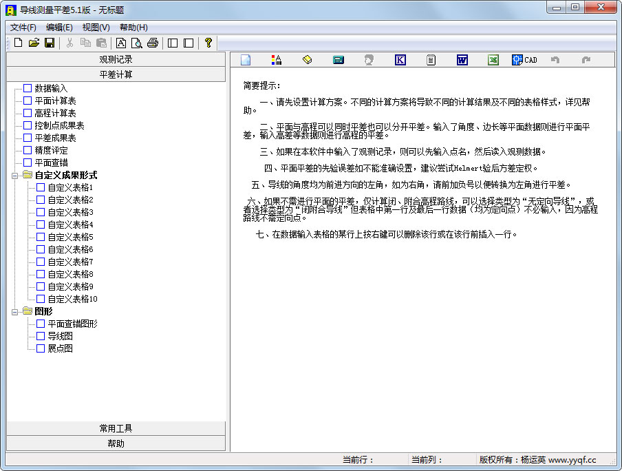Image resolution: width=622 pixels, height=471 pixels.
Task: Open the 帮助(H) menu
Action: (133, 28)
